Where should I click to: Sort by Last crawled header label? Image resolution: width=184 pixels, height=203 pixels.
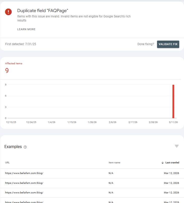point(172,163)
